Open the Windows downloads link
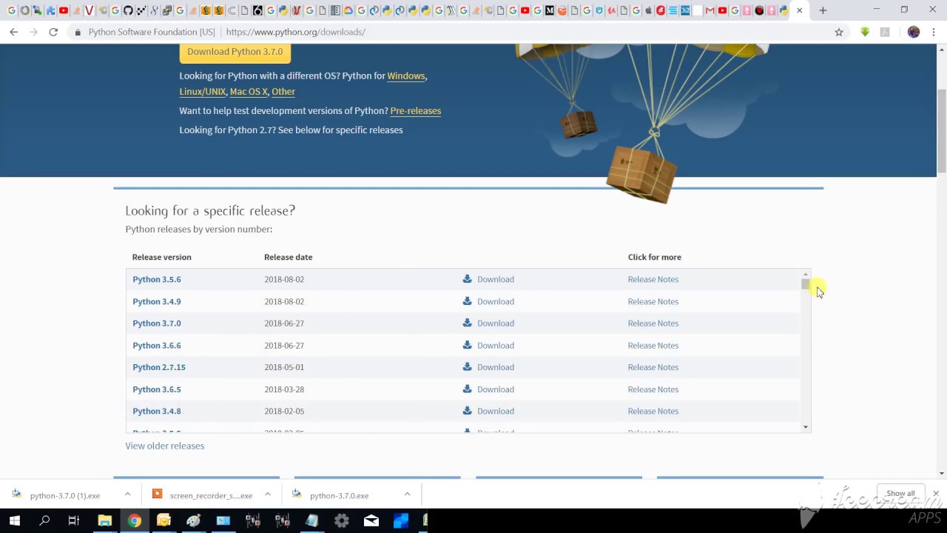The height and width of the screenshot is (533, 947). [x=406, y=76]
